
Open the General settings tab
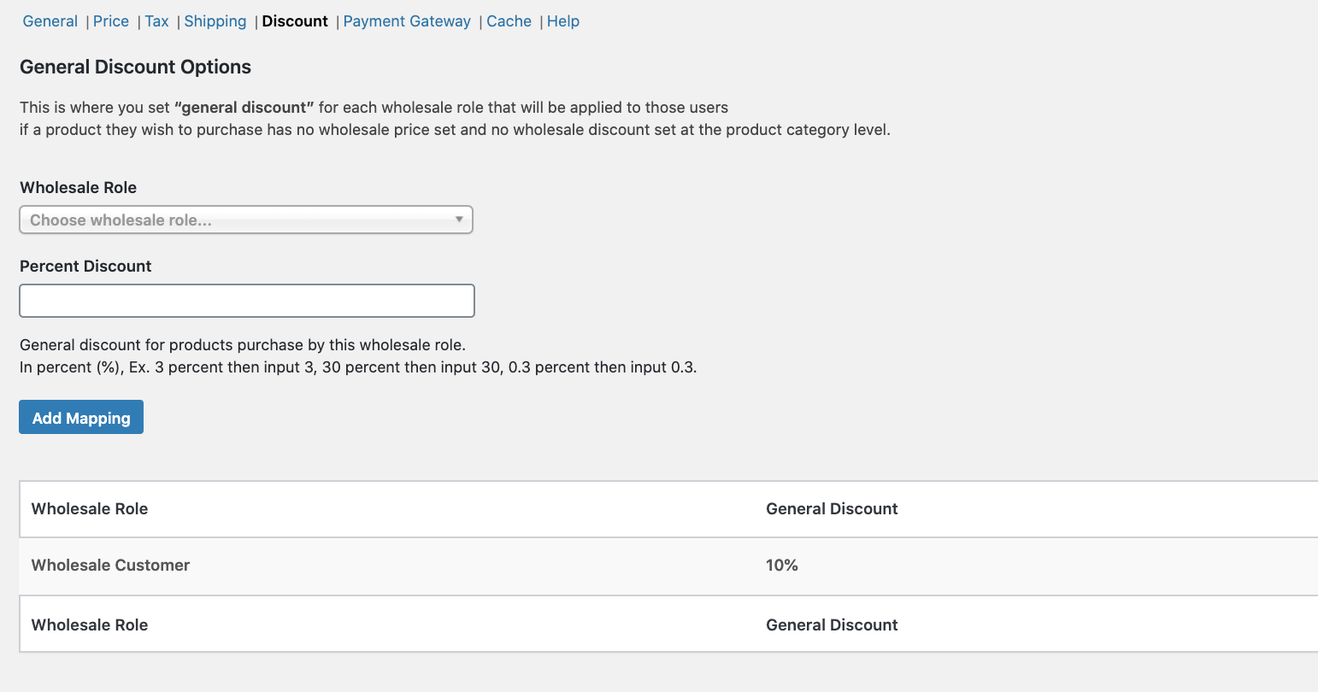tap(50, 21)
